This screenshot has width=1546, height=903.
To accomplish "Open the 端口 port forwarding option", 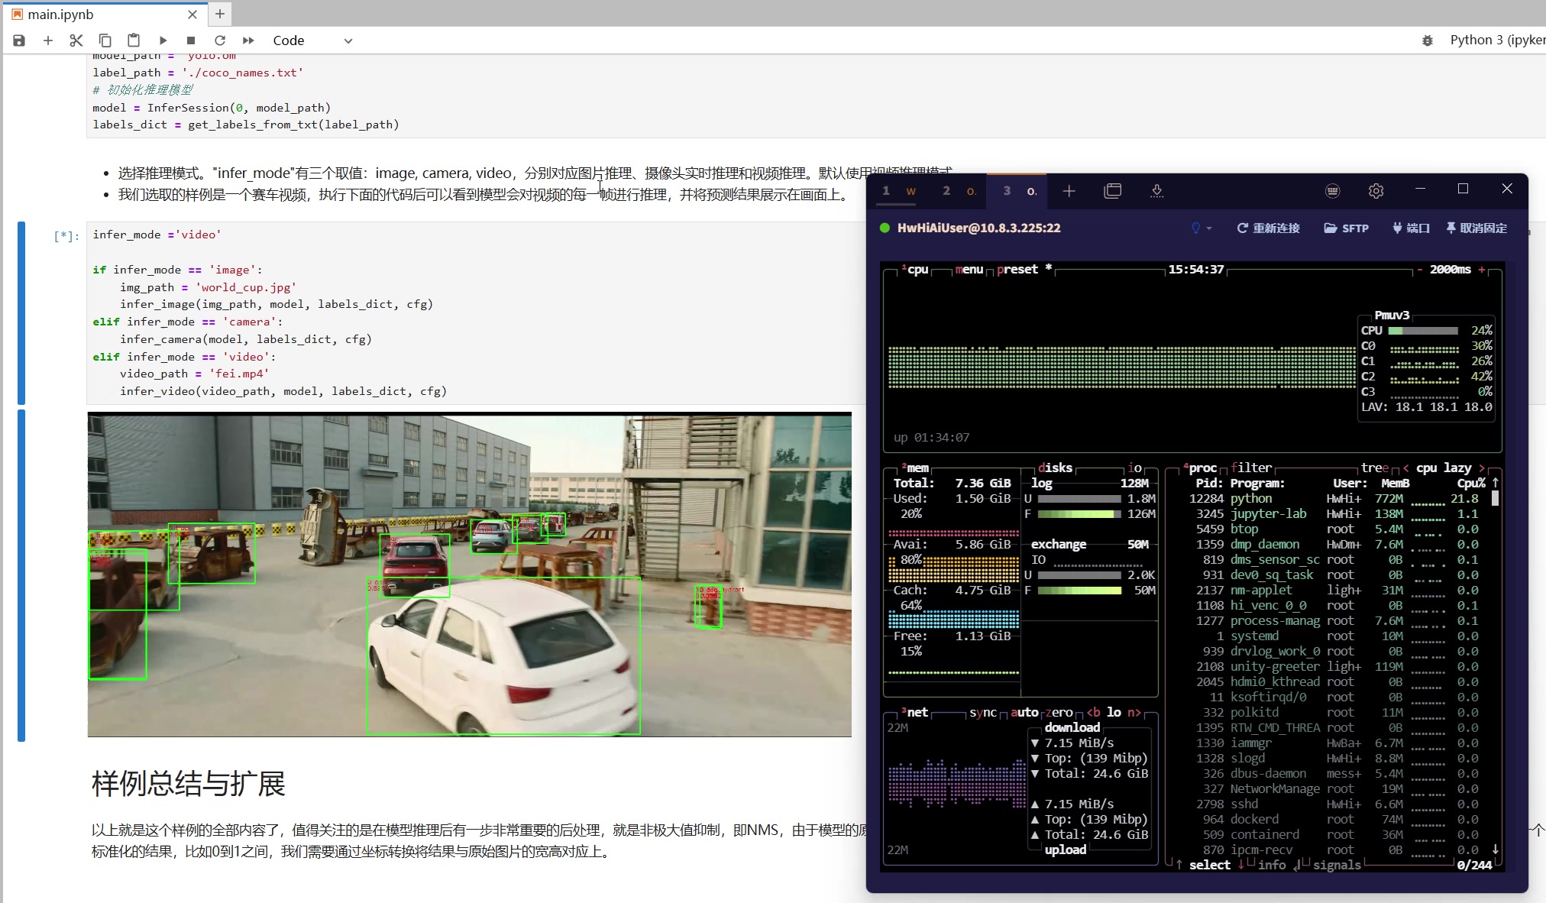I will (1411, 228).
